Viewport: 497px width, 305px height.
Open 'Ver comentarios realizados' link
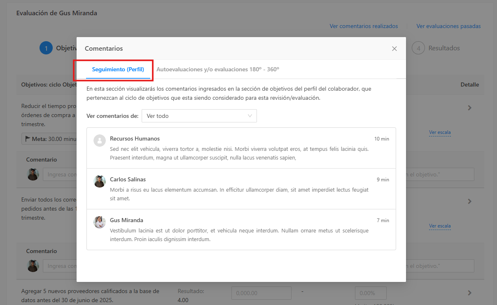click(x=364, y=26)
